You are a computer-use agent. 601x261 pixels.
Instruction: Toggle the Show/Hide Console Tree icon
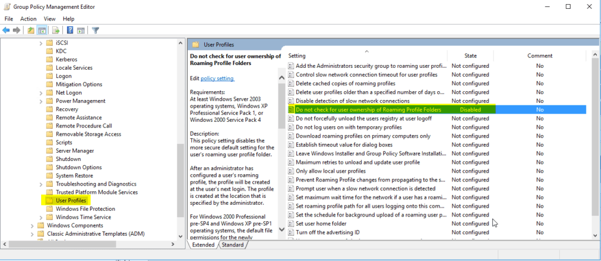coord(42,30)
